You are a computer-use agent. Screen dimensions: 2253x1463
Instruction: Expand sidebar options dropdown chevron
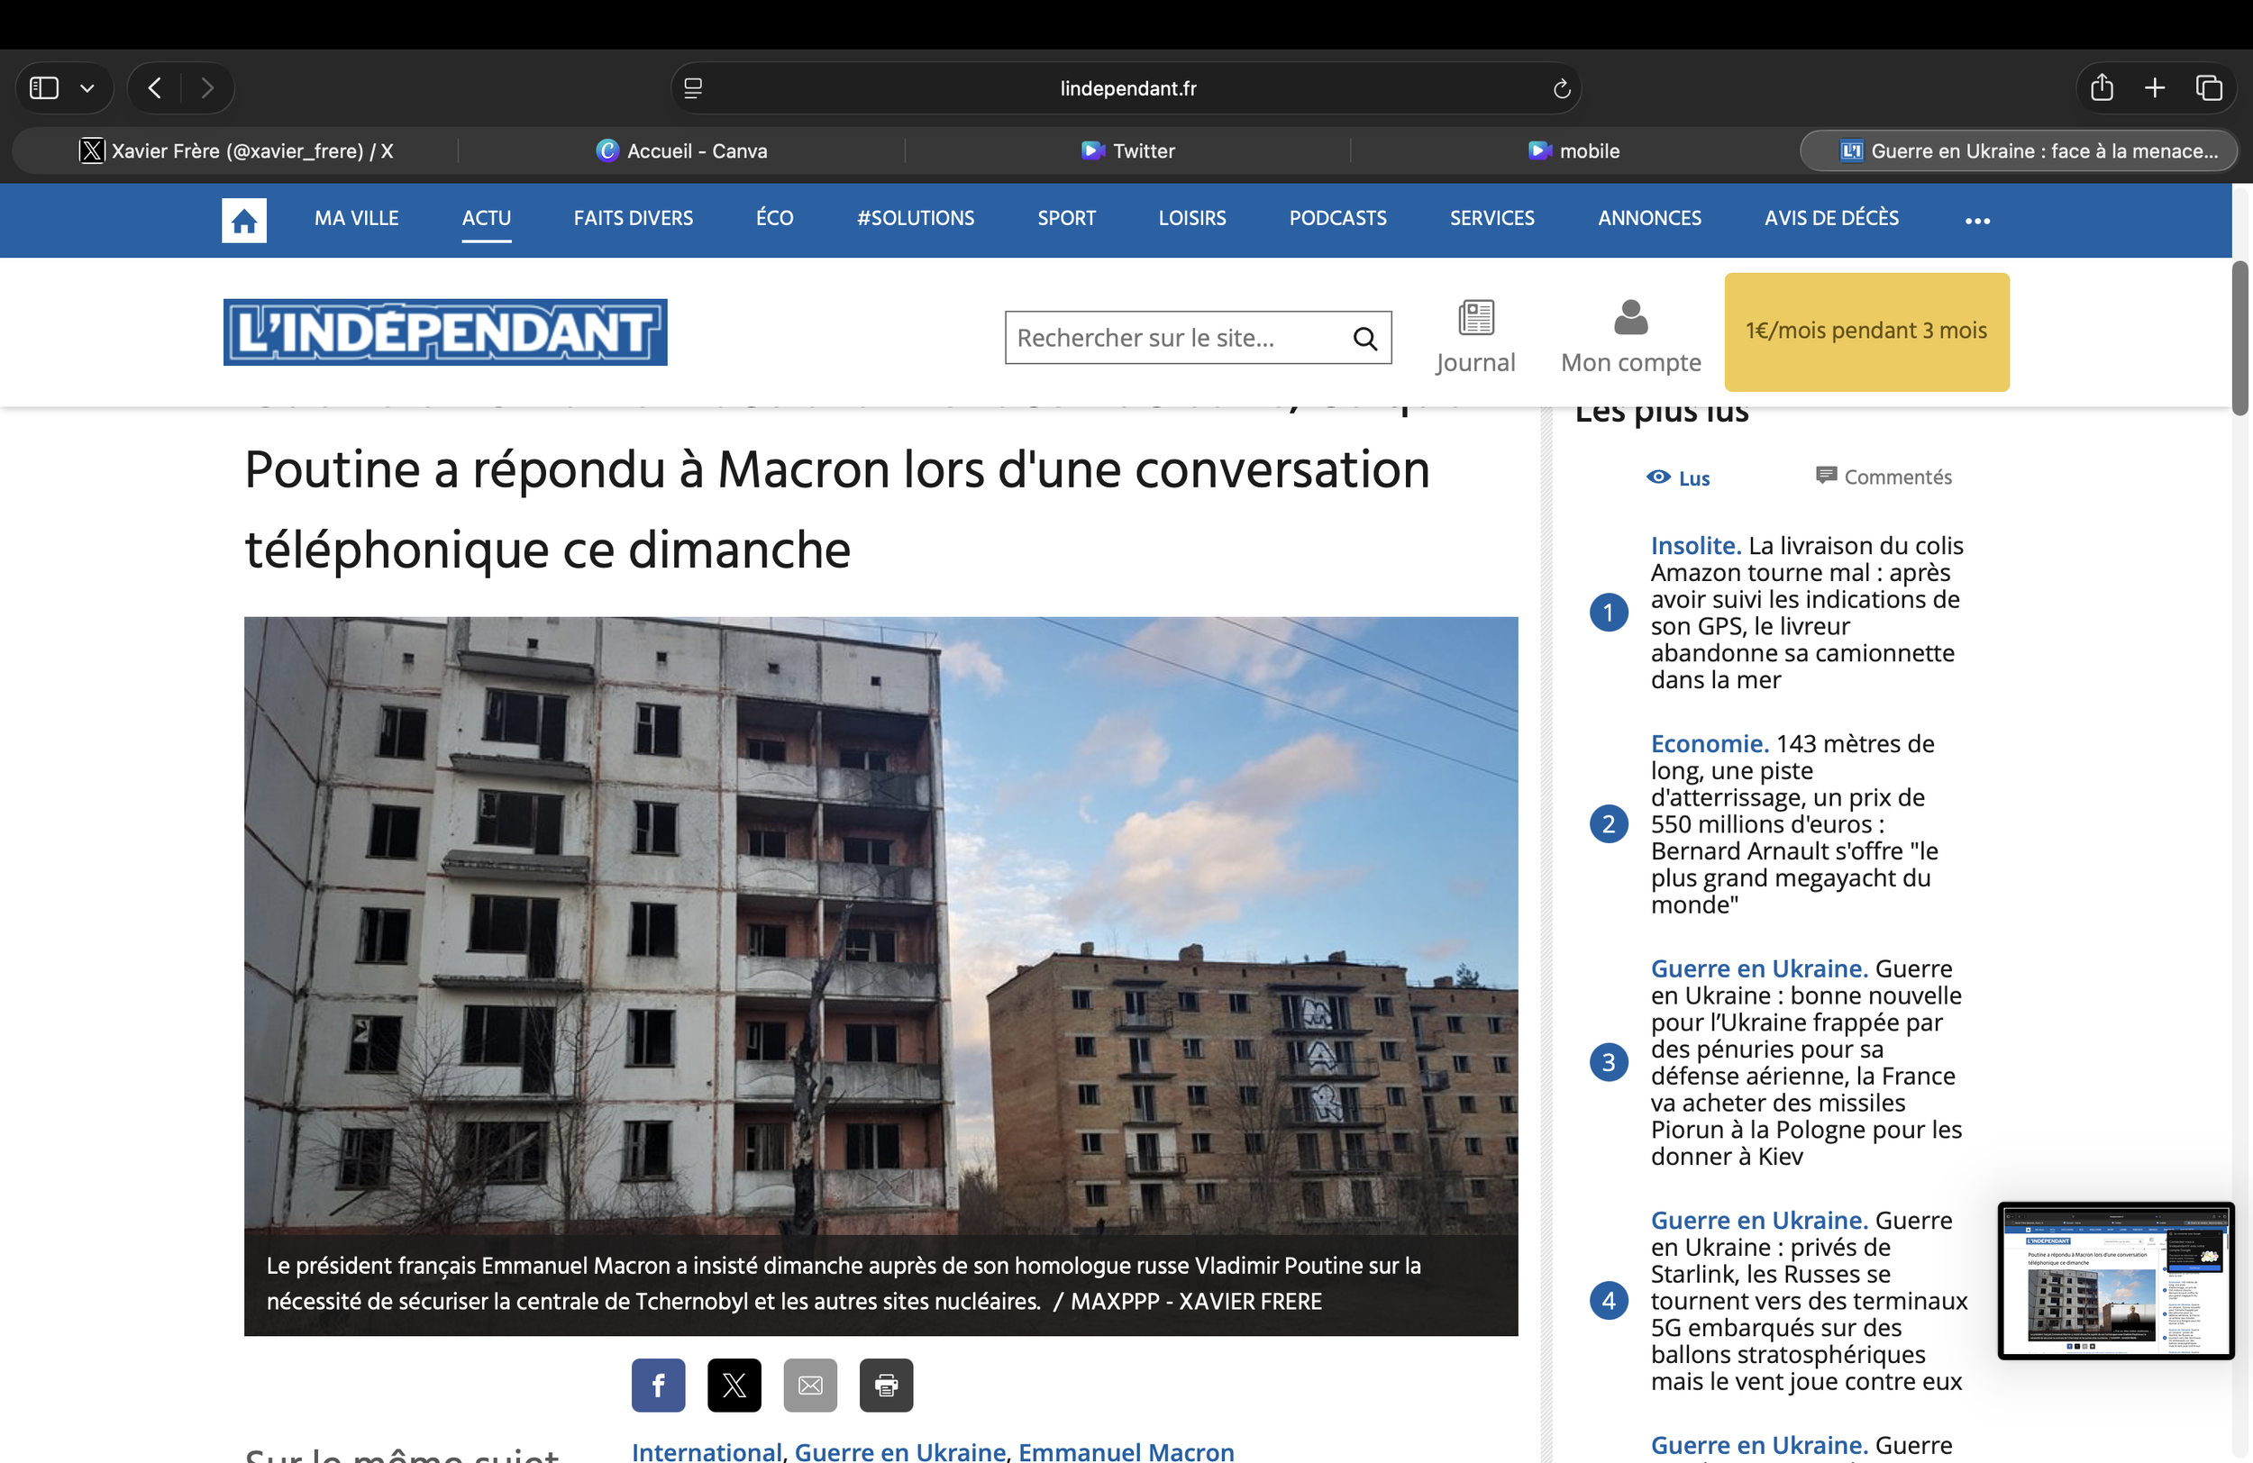(x=87, y=88)
